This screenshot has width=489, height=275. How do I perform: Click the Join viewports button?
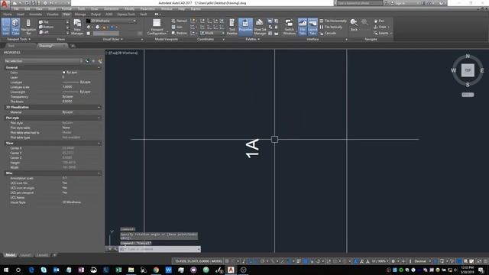point(176,27)
